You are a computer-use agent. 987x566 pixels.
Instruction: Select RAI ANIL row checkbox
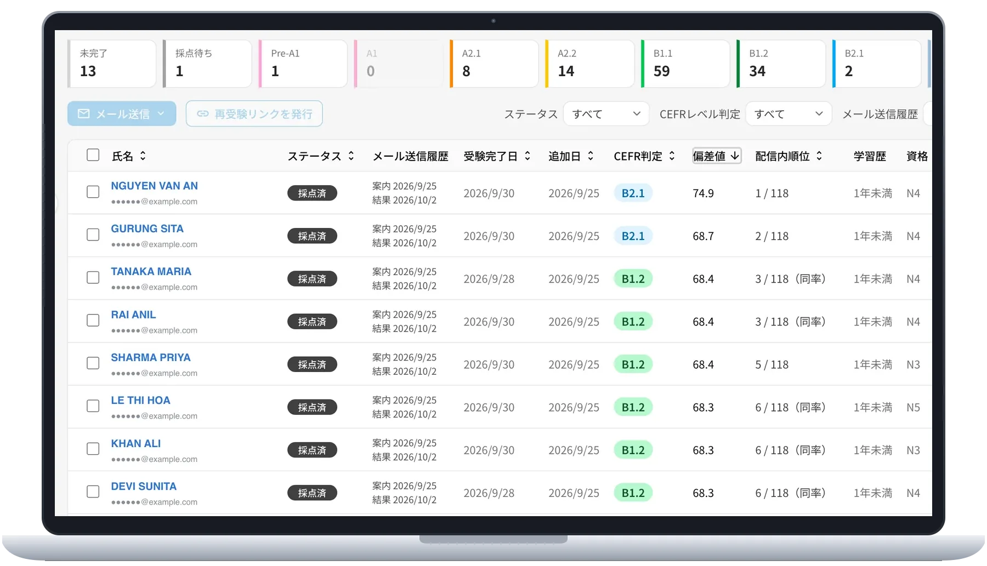(93, 320)
